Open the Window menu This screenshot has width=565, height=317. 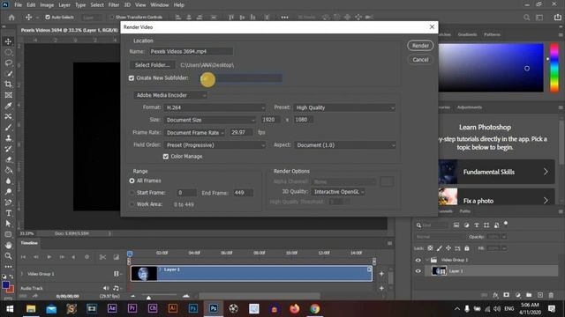pyautogui.click(x=159, y=5)
